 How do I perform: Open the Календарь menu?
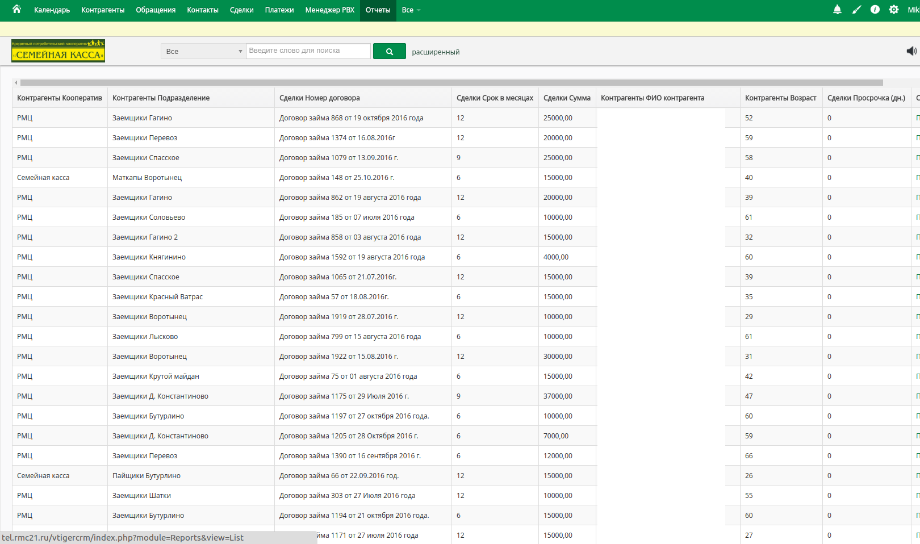pos(52,10)
